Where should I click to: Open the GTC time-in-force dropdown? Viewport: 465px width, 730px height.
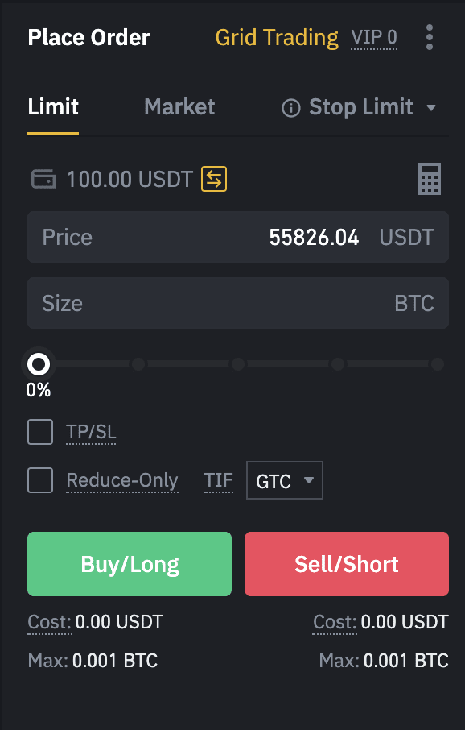coord(285,480)
